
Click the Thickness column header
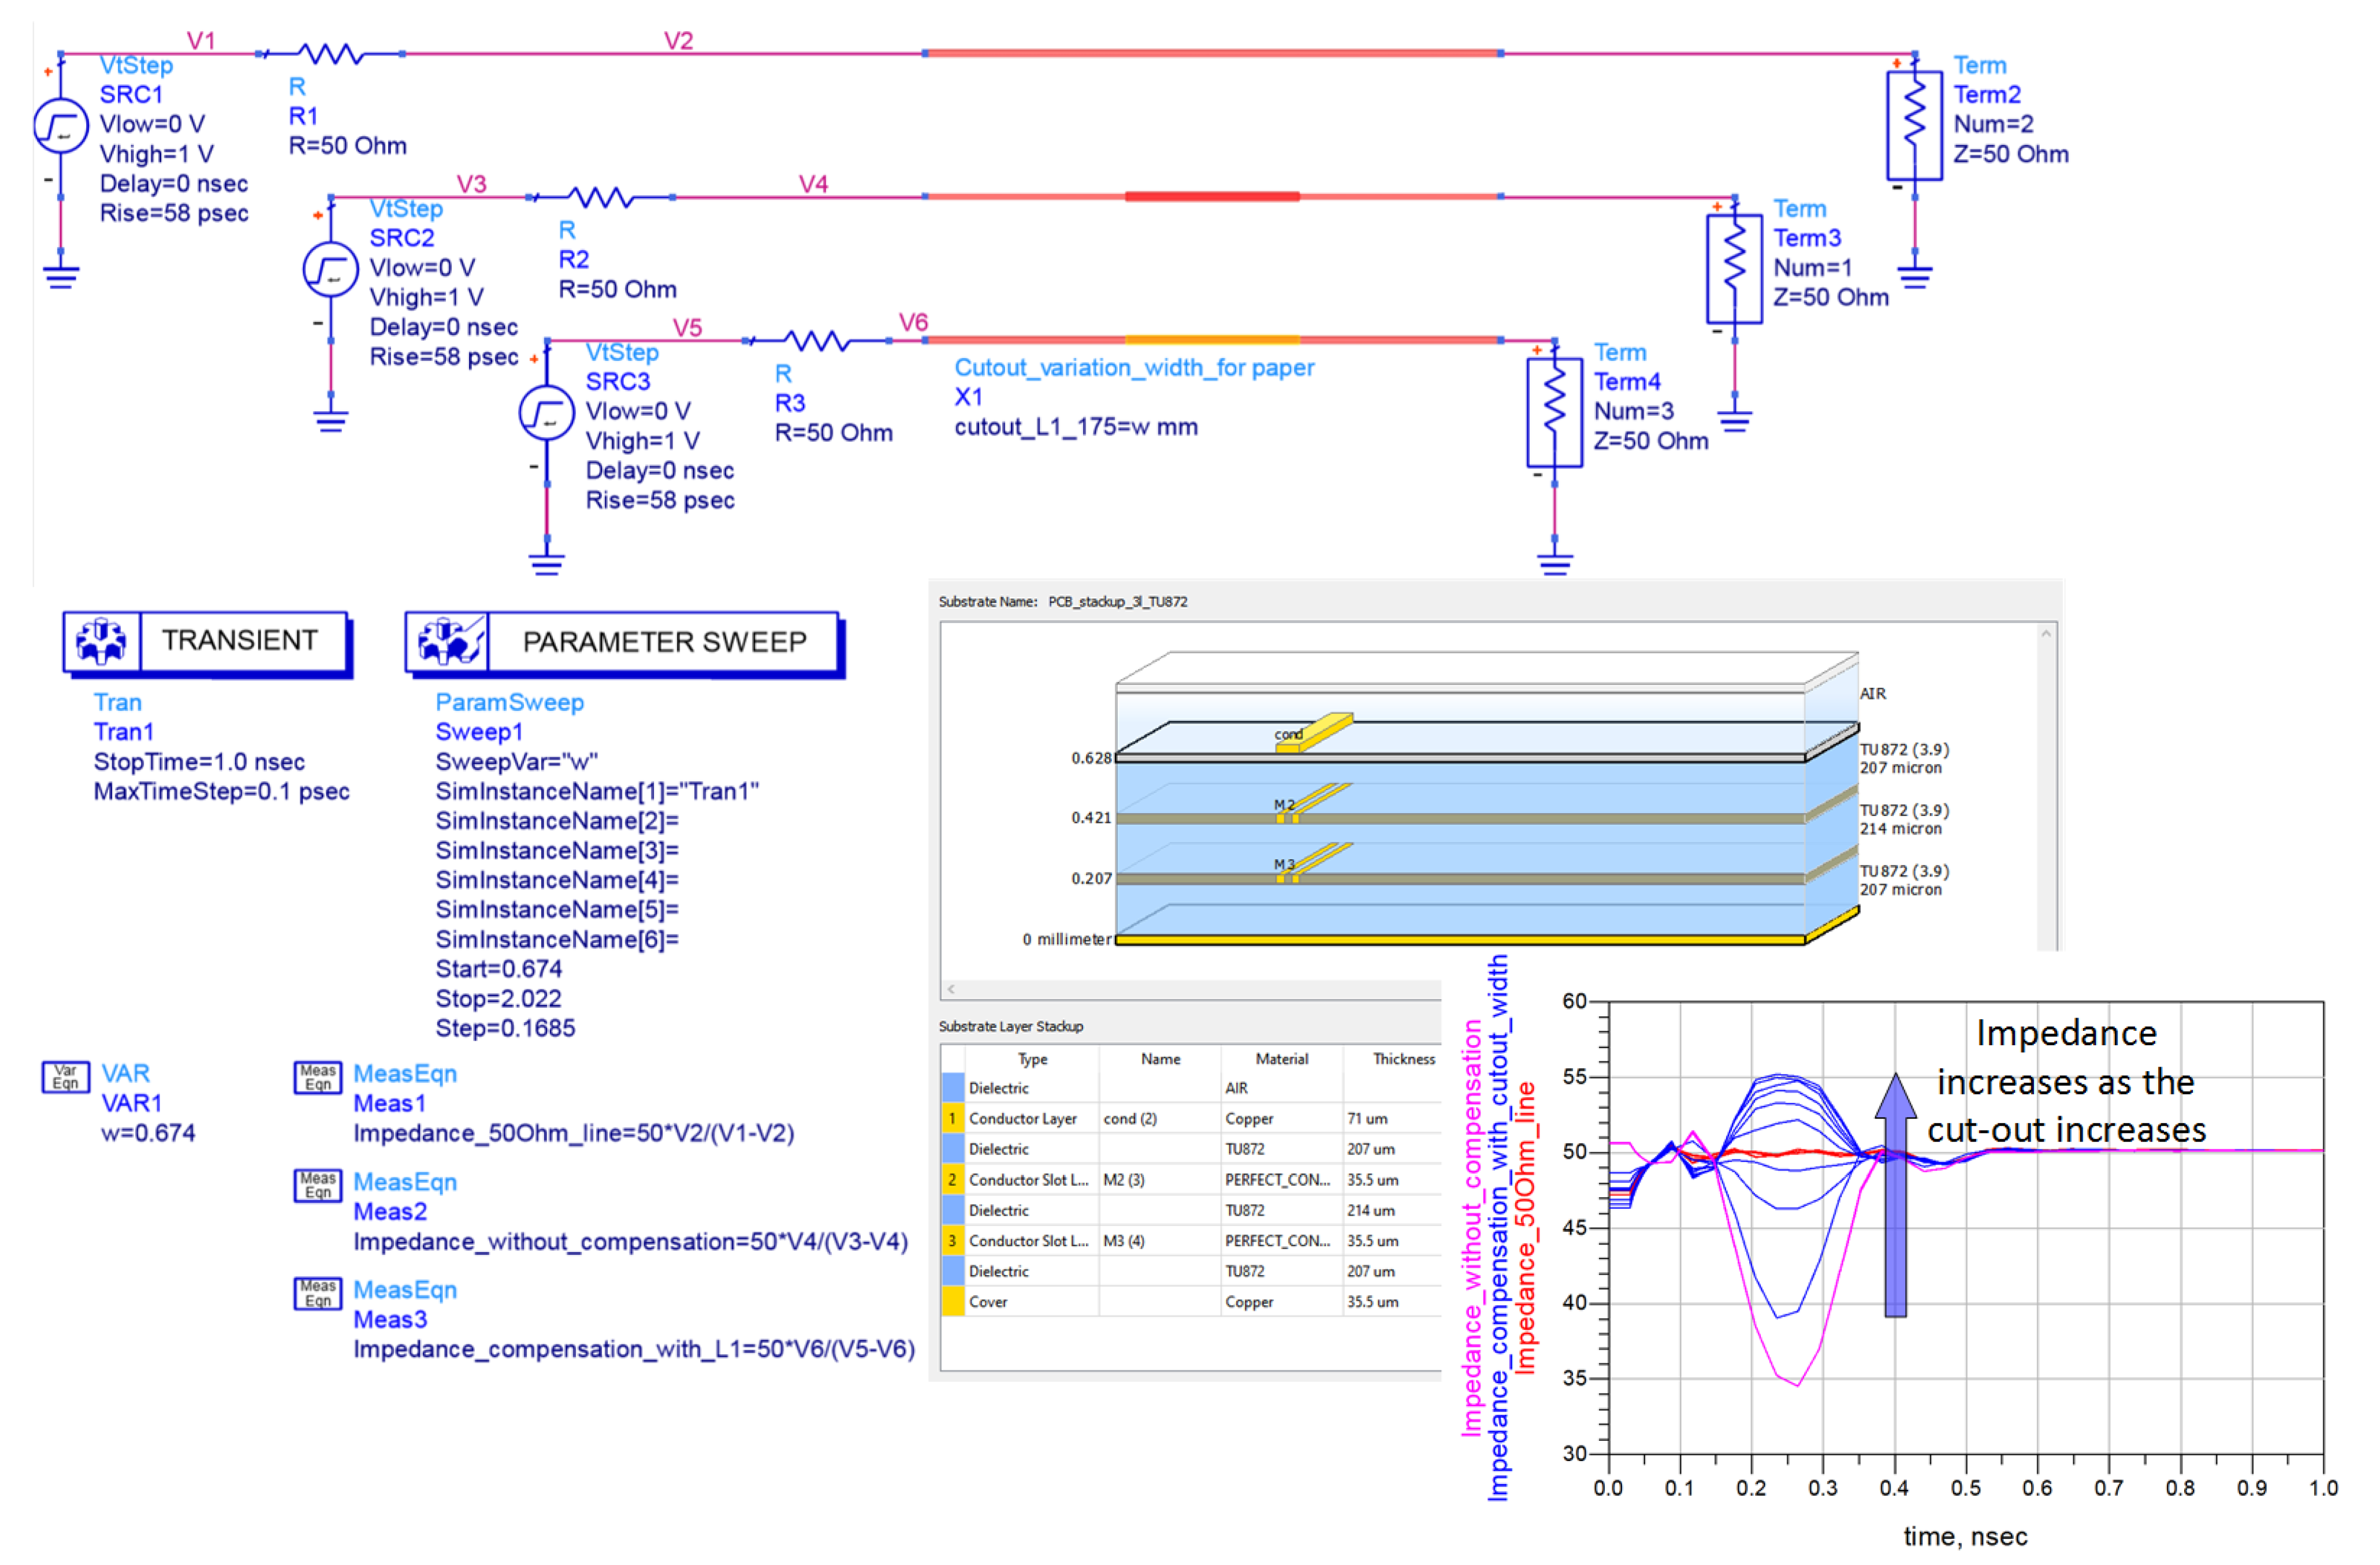pos(1403,1059)
